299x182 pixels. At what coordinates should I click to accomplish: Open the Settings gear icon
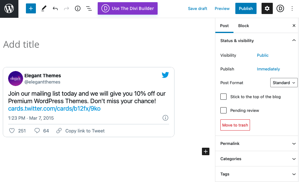[267, 8]
